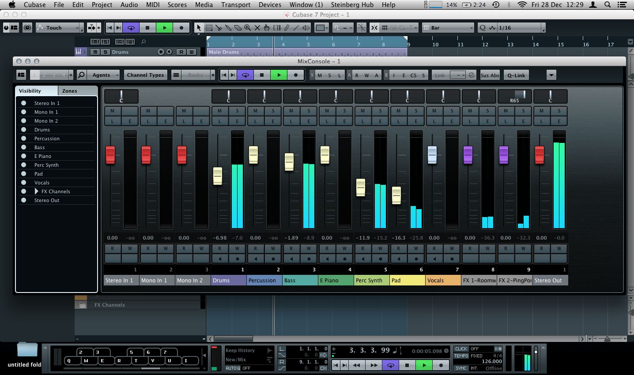Click the Channel Types button
Screen dimensions: 634x375
click(145, 75)
